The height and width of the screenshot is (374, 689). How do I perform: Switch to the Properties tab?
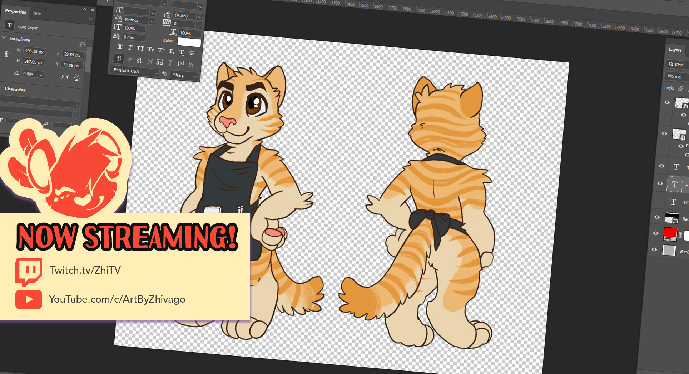click(x=15, y=11)
